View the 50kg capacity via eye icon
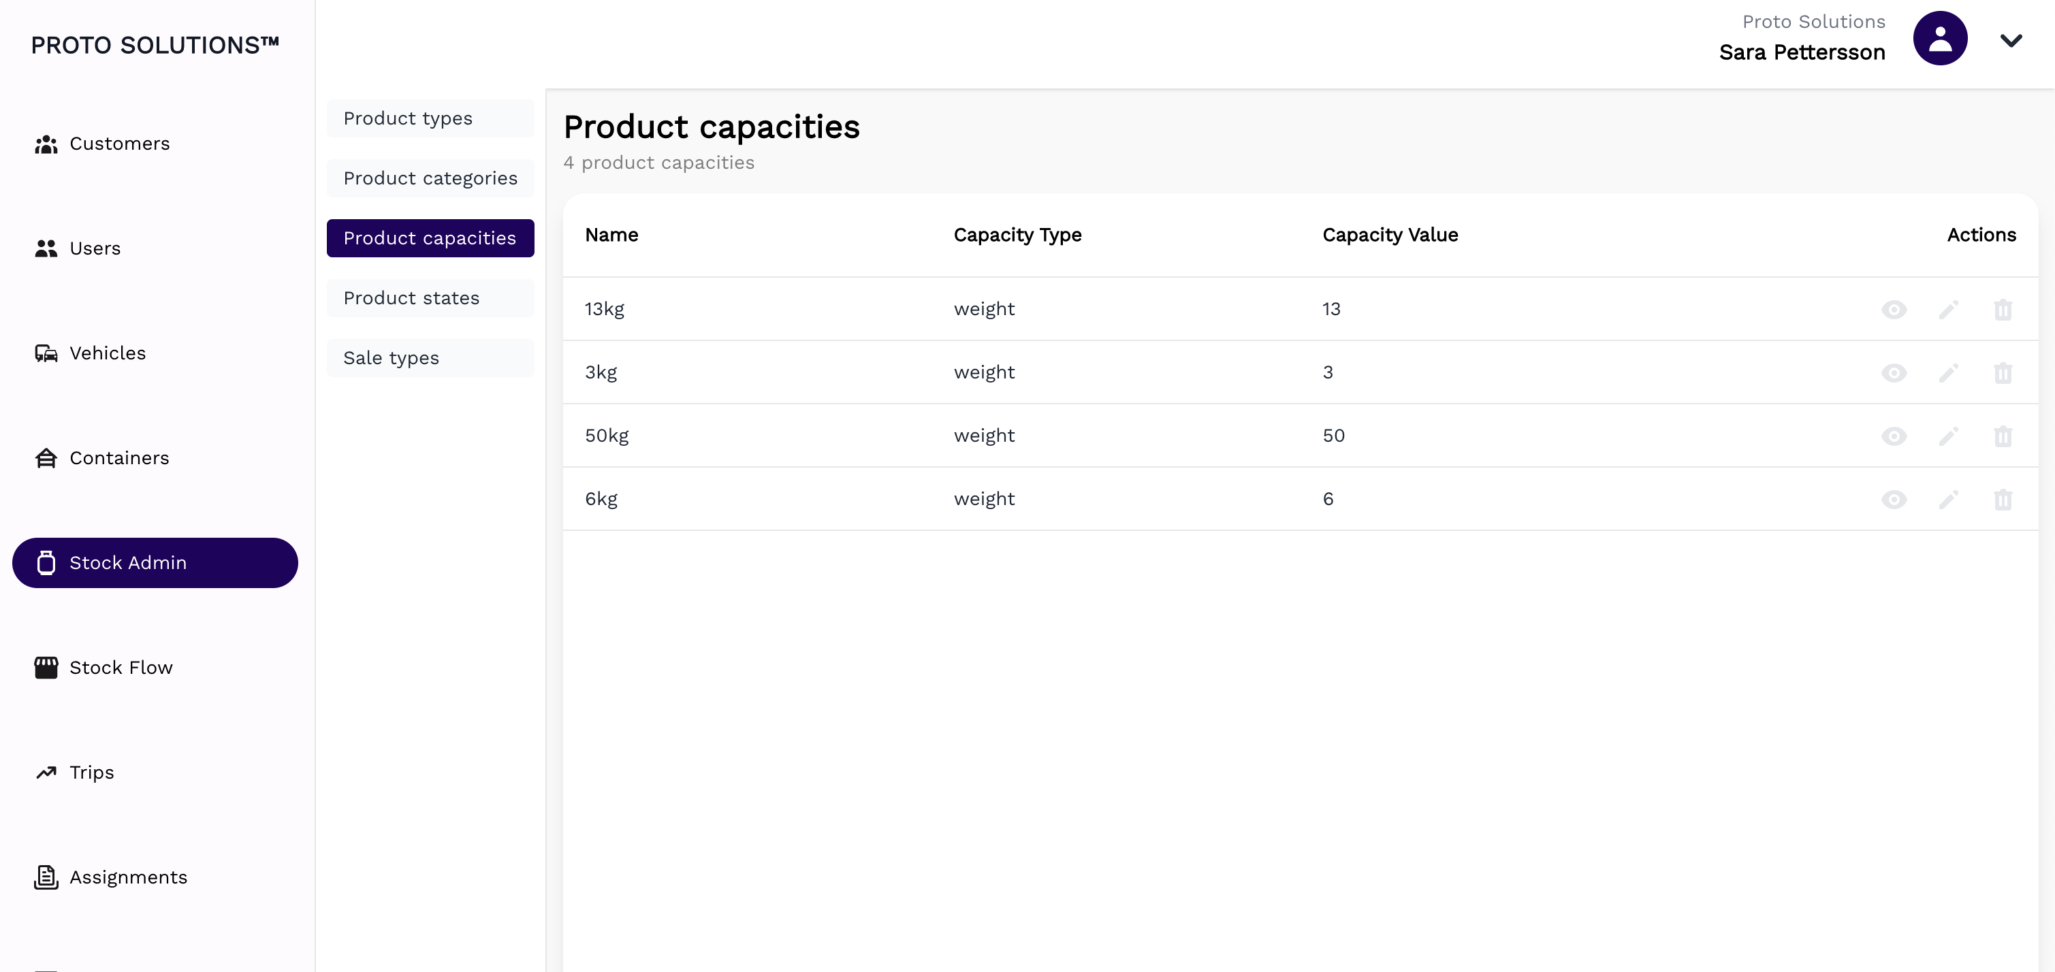Screen dimensions: 2055x972 tap(1894, 436)
